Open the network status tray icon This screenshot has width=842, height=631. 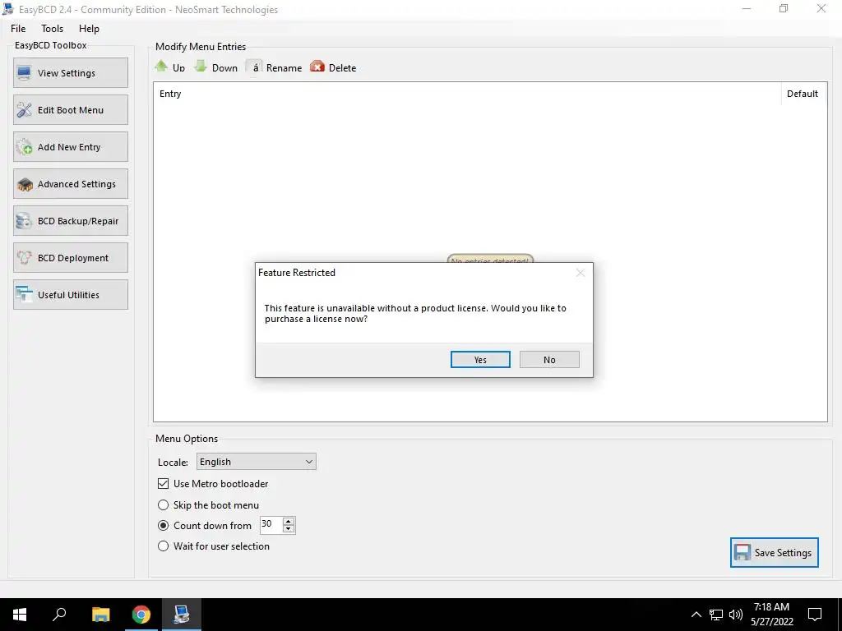pos(716,615)
